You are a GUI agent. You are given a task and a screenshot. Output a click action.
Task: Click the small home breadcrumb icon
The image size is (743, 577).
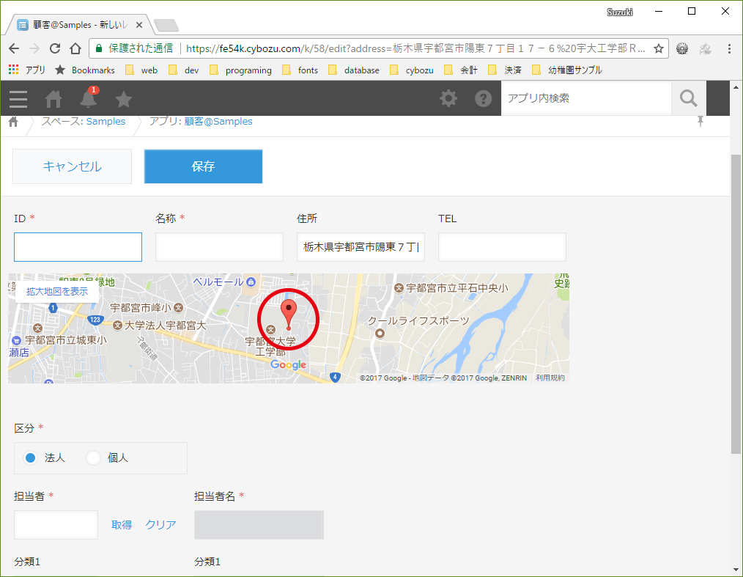[x=13, y=122]
